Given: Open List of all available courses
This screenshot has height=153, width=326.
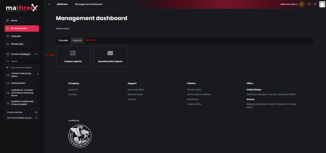Looking at the screenshot, I should point(19,118).
